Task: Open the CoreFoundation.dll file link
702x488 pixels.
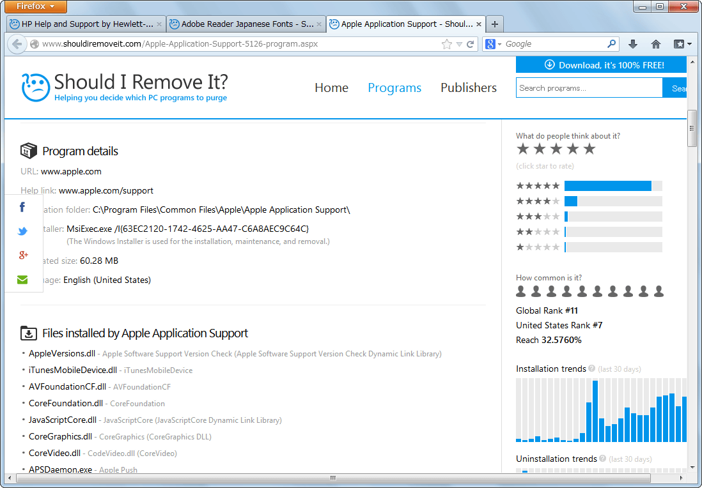Action: 66,403
